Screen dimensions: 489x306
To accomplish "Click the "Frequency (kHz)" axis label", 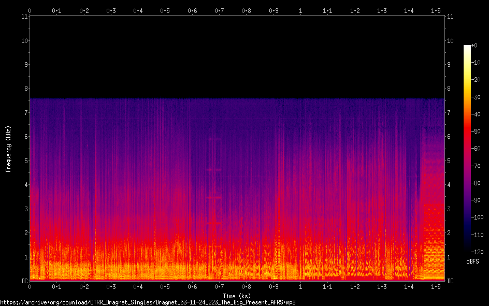I will tap(8, 149).
